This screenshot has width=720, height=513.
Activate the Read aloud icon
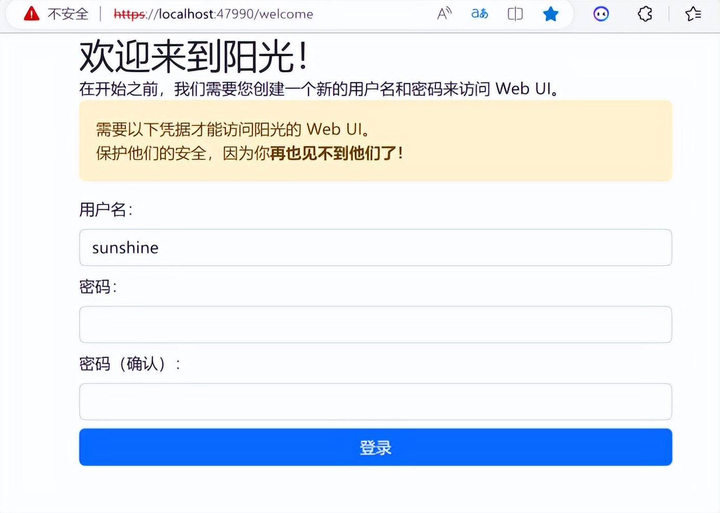[x=444, y=14]
